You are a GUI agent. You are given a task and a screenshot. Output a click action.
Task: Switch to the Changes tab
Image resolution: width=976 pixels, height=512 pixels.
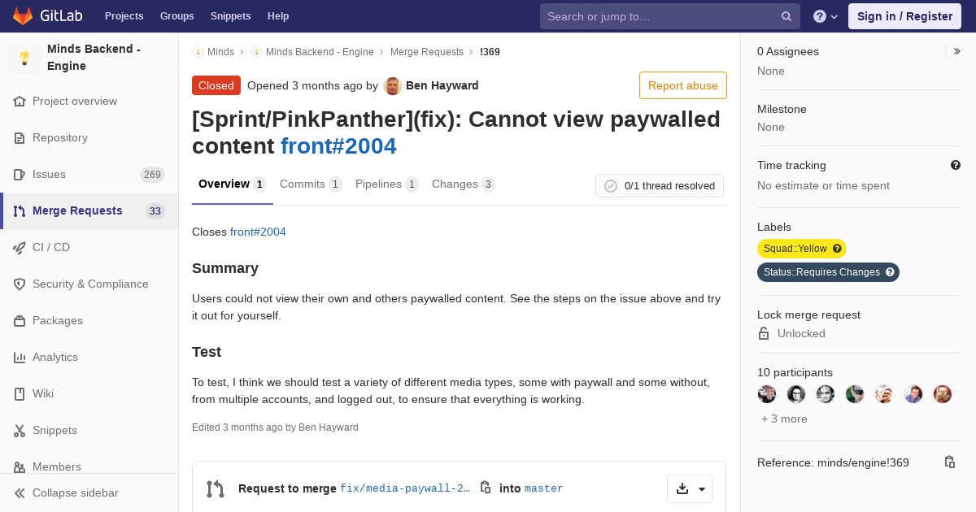pyautogui.click(x=463, y=184)
